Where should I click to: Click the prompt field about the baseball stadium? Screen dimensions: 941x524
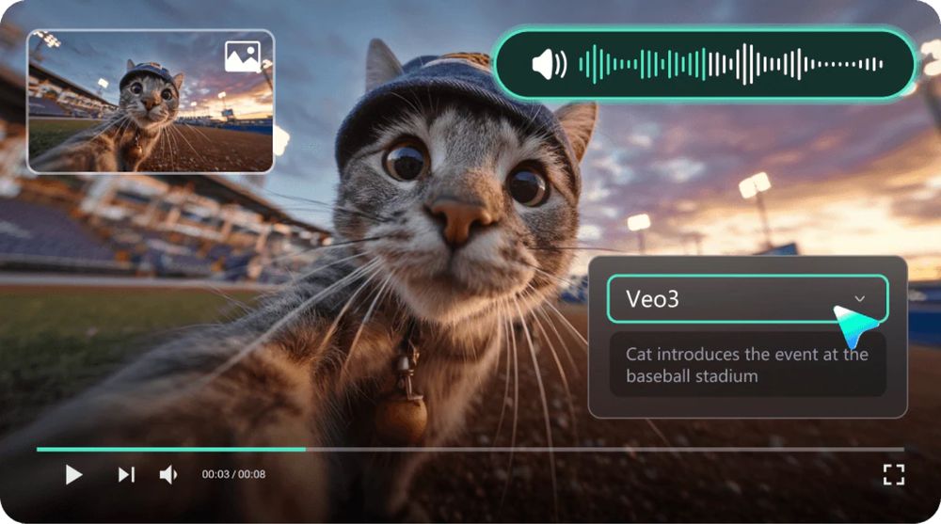click(x=747, y=365)
